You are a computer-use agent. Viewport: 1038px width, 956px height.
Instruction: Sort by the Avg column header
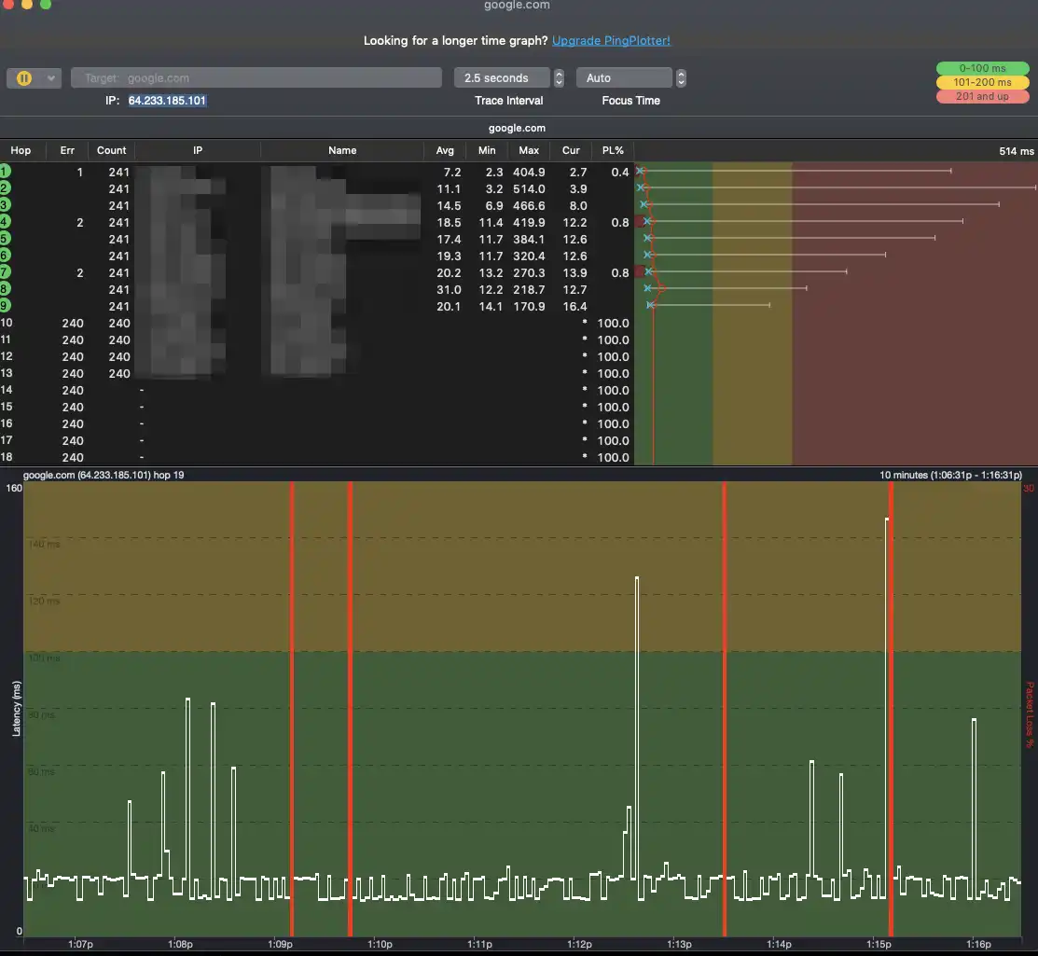click(445, 150)
